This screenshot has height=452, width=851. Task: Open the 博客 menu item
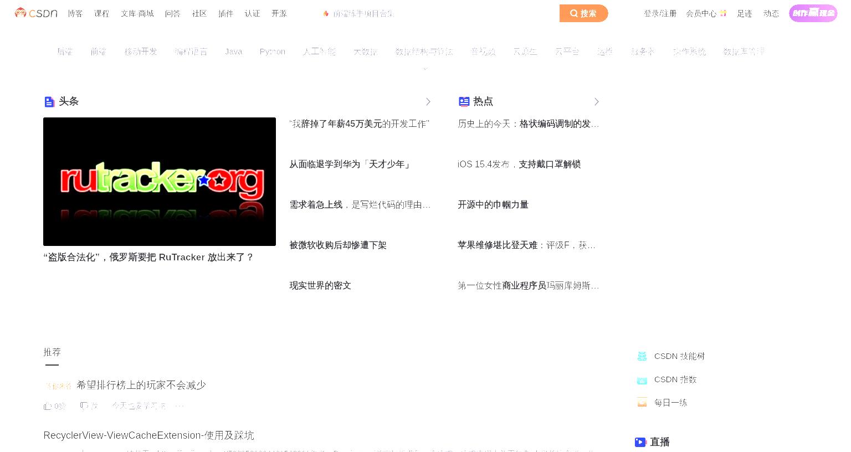(75, 13)
